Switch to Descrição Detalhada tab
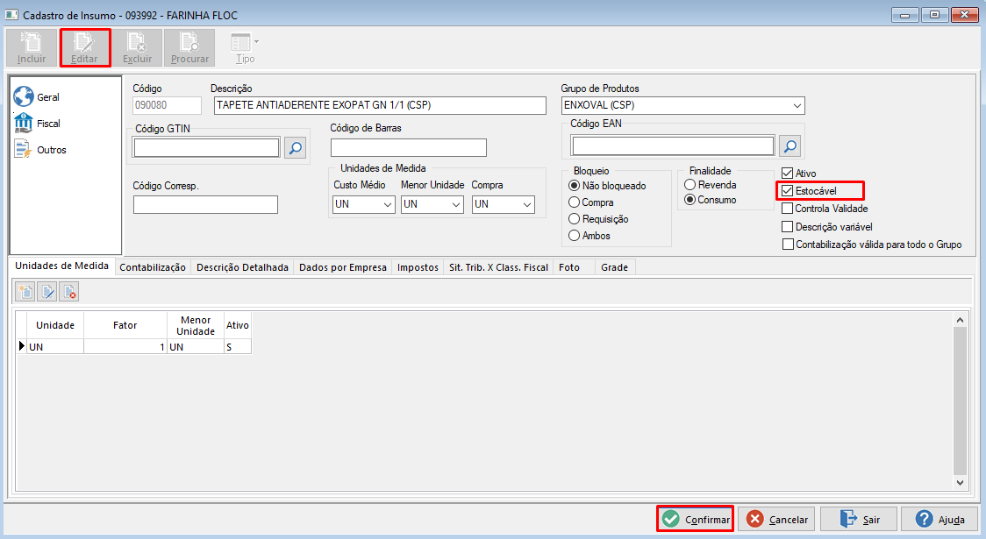This screenshot has width=986, height=539. coord(242,267)
